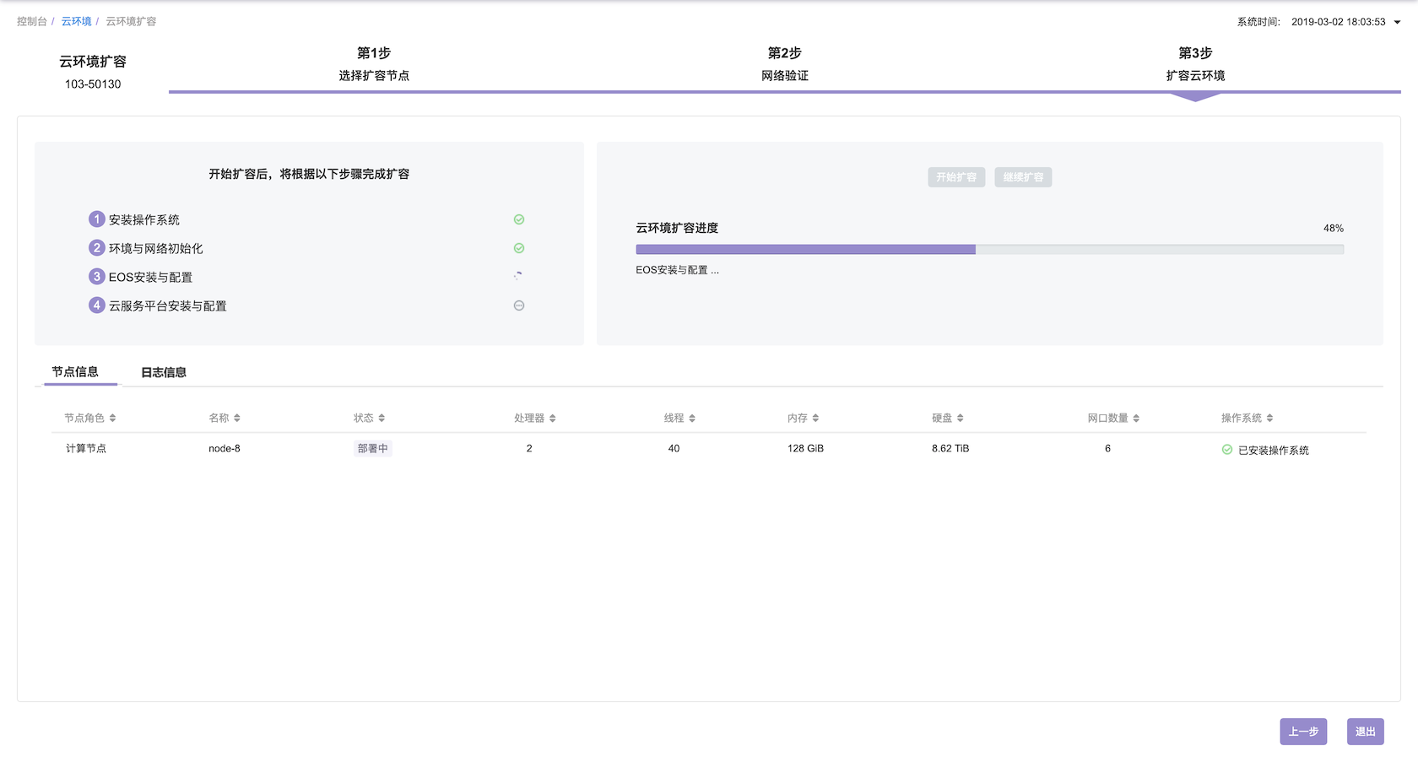Select the 节点信息 tab

point(75,372)
